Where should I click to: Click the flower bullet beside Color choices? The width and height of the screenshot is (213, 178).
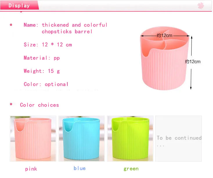(x=11, y=104)
